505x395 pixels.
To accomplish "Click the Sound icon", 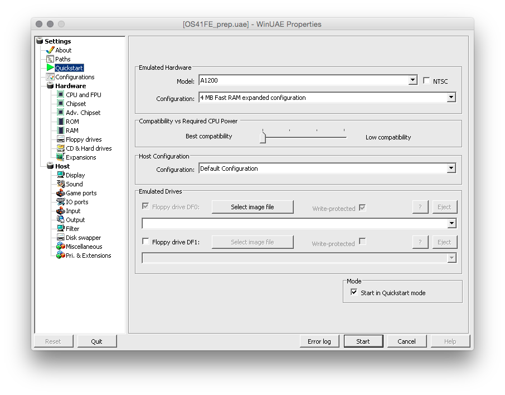I will [61, 184].
